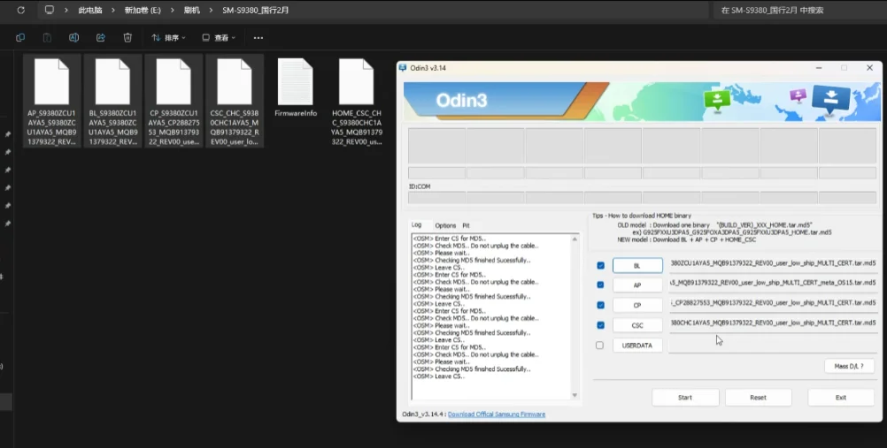Select the FirmwareInfo text file icon
Screen dimensions: 887x448
pyautogui.click(x=296, y=82)
